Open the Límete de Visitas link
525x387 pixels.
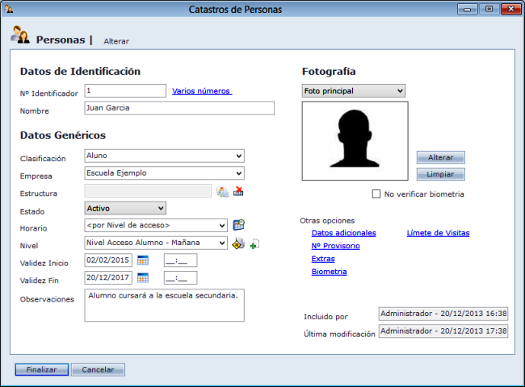pyautogui.click(x=438, y=233)
